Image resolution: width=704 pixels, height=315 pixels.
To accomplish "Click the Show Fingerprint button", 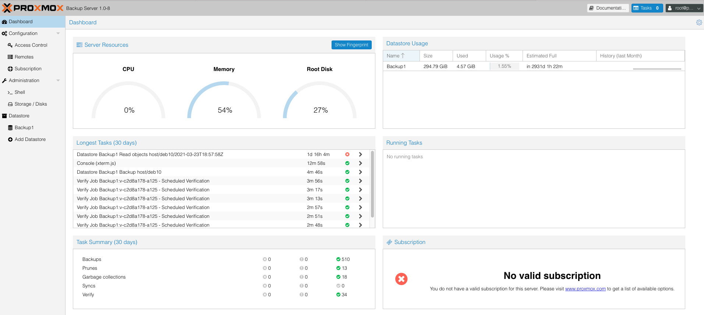I will pos(351,45).
